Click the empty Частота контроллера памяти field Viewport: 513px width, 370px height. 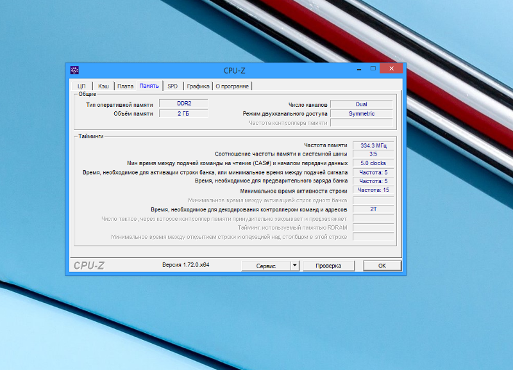[x=362, y=123]
